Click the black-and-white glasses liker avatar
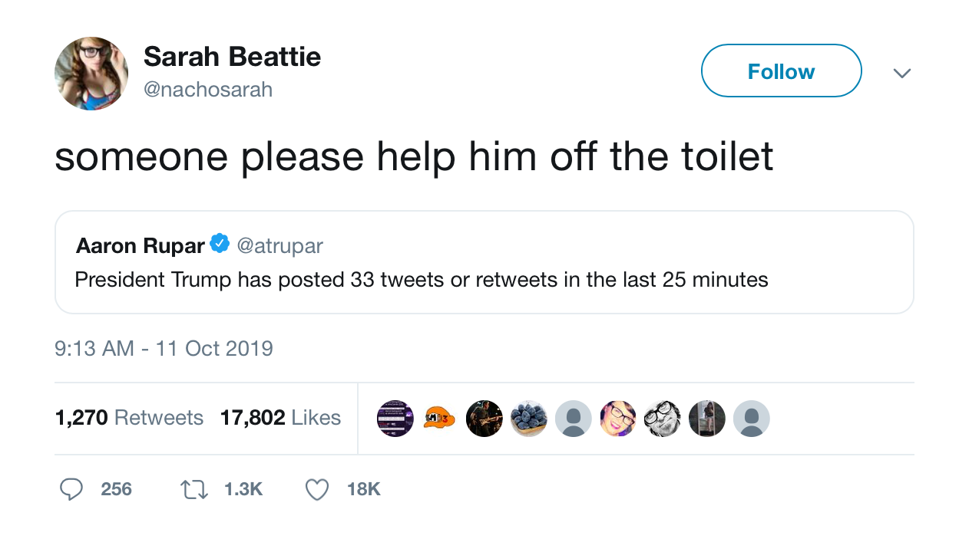 point(663,419)
